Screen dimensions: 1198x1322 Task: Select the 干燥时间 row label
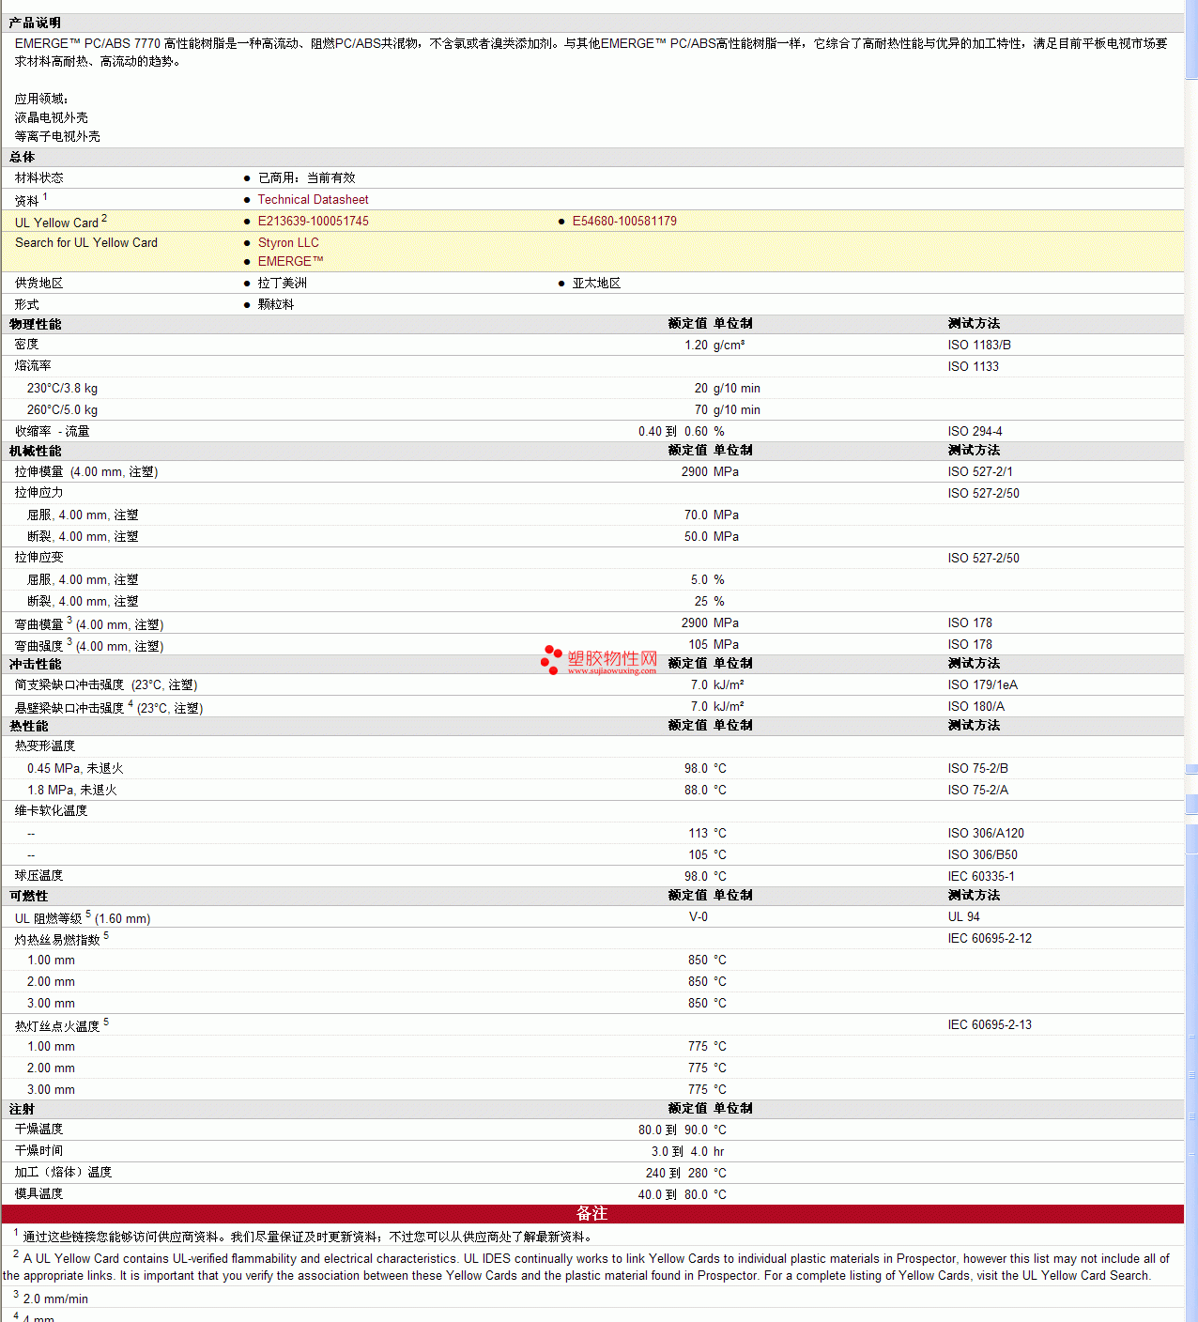click(x=38, y=1150)
